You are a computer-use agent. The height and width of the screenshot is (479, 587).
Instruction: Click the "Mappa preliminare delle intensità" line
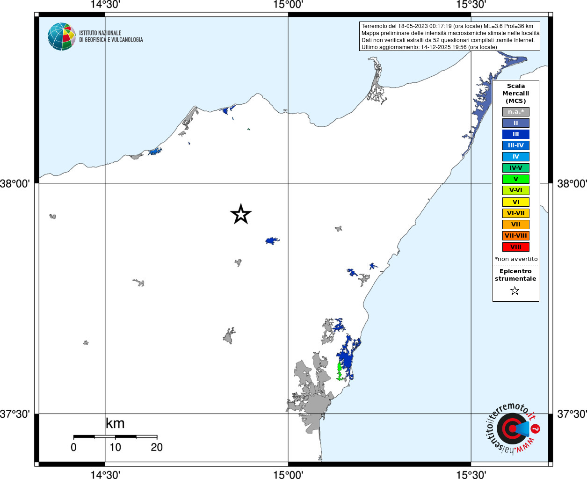450,33
